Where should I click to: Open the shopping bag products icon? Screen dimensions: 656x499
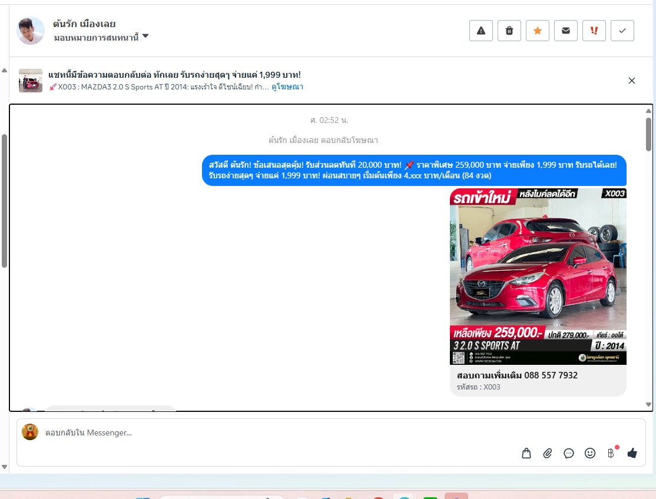pos(526,453)
